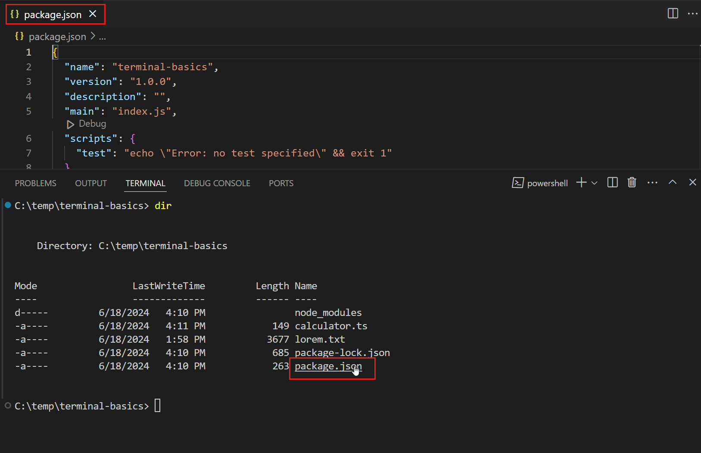
Task: Kill the terminal with the trash icon
Action: (632, 182)
